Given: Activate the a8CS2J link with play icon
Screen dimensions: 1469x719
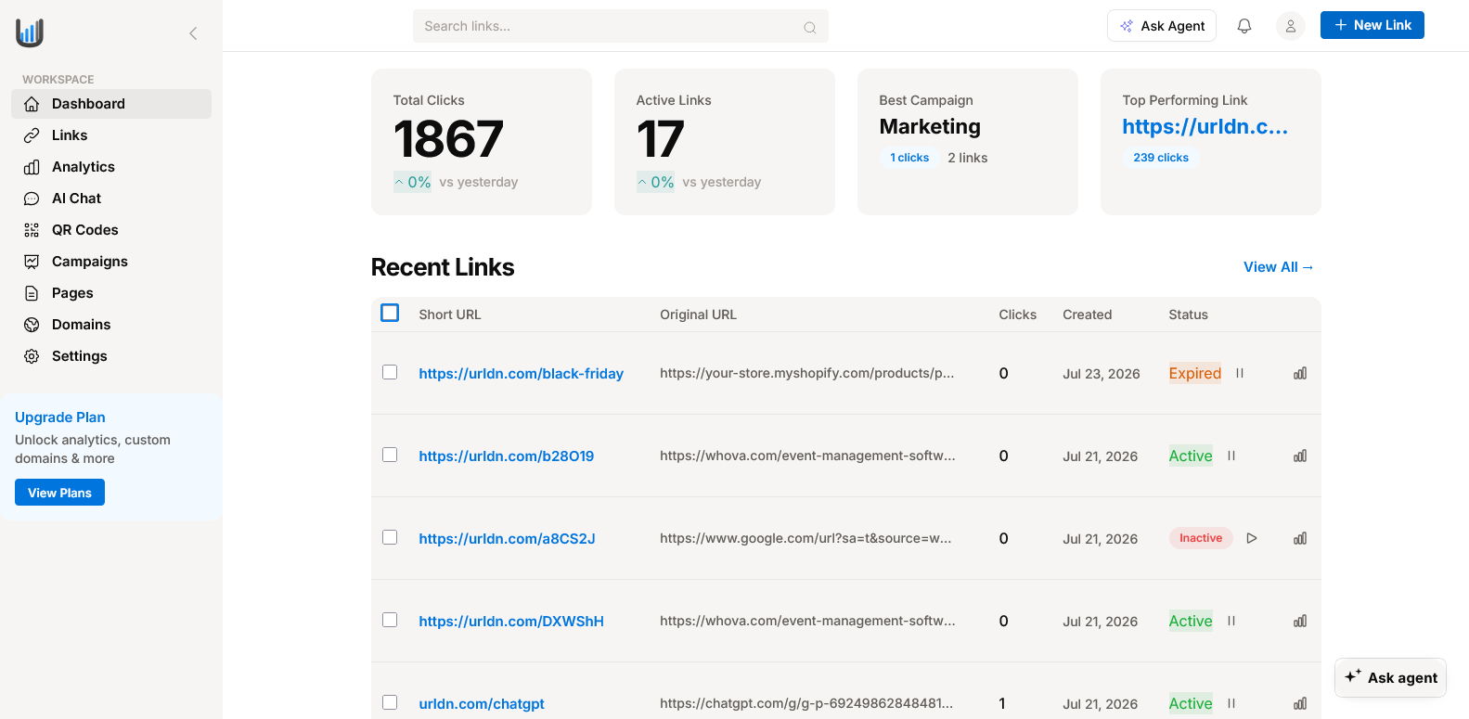Looking at the screenshot, I should tap(1252, 538).
